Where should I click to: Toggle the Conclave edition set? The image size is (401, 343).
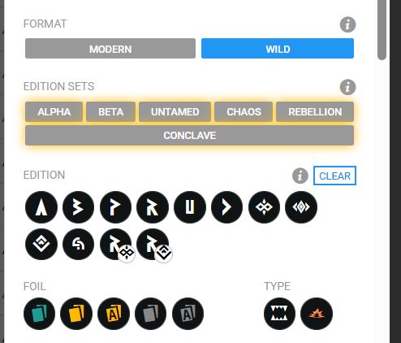pos(189,136)
